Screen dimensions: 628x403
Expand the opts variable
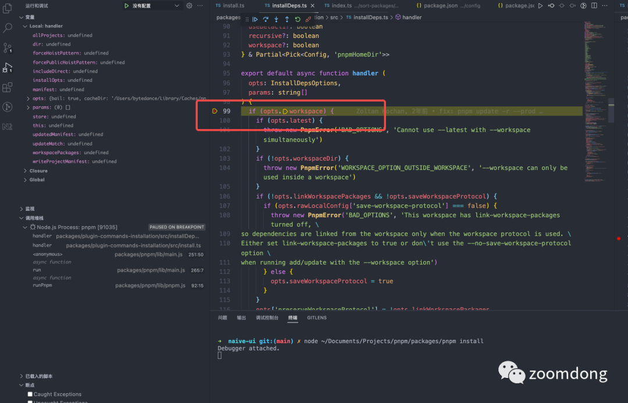coord(28,98)
